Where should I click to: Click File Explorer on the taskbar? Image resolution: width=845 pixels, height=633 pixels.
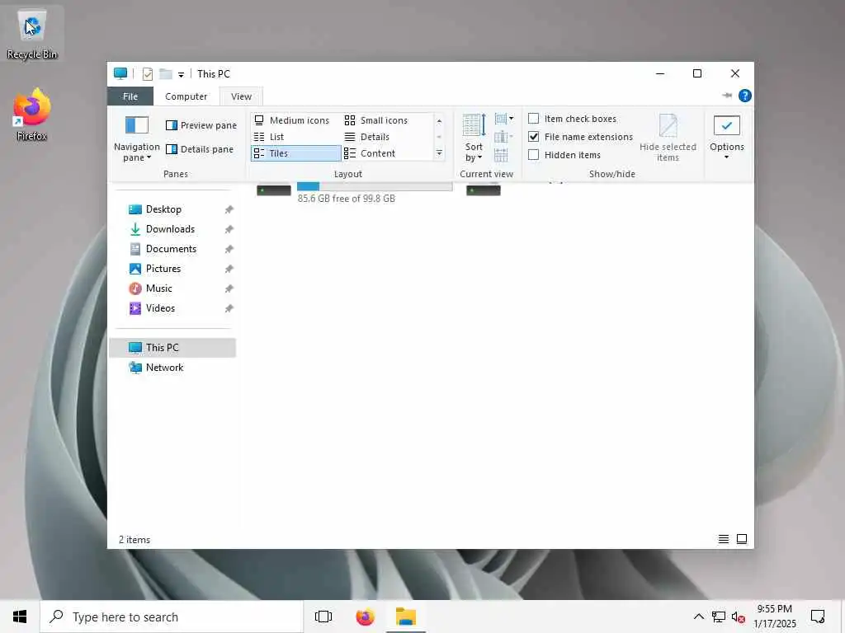pyautogui.click(x=406, y=617)
